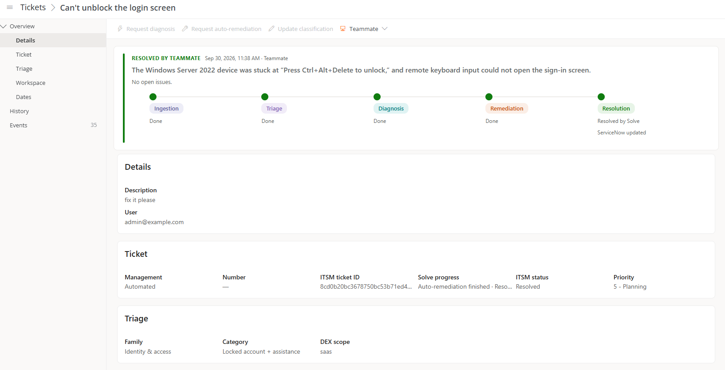Select the green Ingestion stage dot
725x370 pixels.
point(153,97)
